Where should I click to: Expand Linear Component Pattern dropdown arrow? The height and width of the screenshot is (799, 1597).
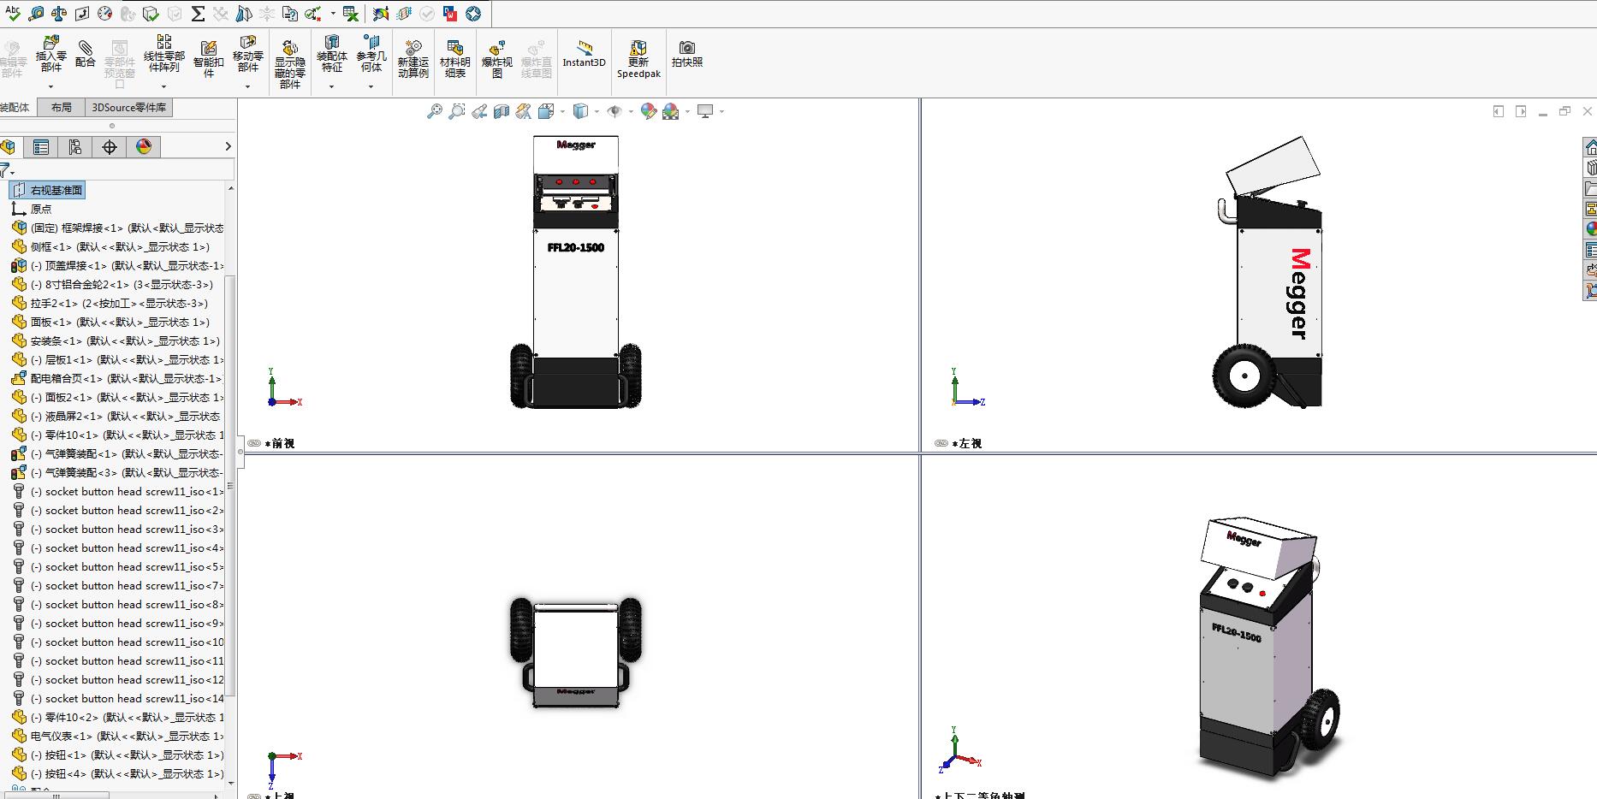[x=163, y=86]
